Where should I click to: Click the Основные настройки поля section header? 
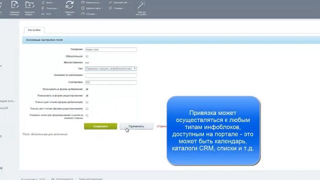pos(171,40)
